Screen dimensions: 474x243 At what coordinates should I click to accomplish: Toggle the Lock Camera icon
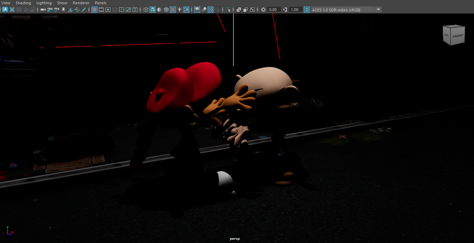(50, 10)
